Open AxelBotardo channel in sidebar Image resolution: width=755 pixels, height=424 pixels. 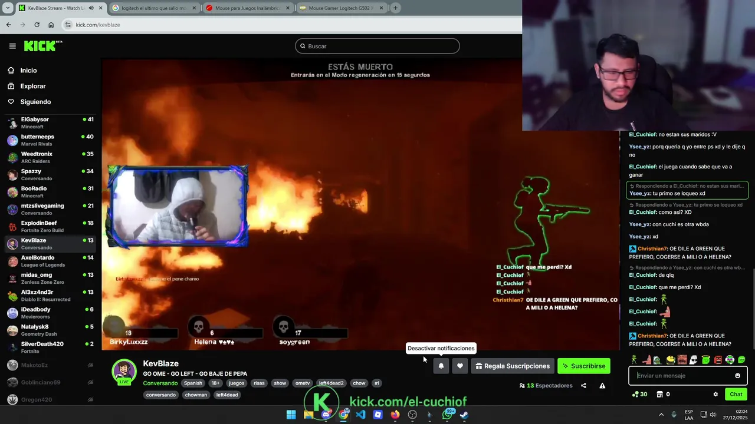point(51,261)
